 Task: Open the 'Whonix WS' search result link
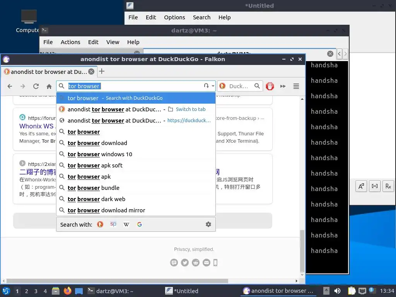click(x=37, y=126)
